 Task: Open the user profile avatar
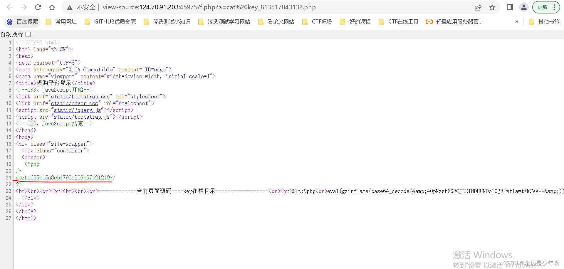(524, 7)
